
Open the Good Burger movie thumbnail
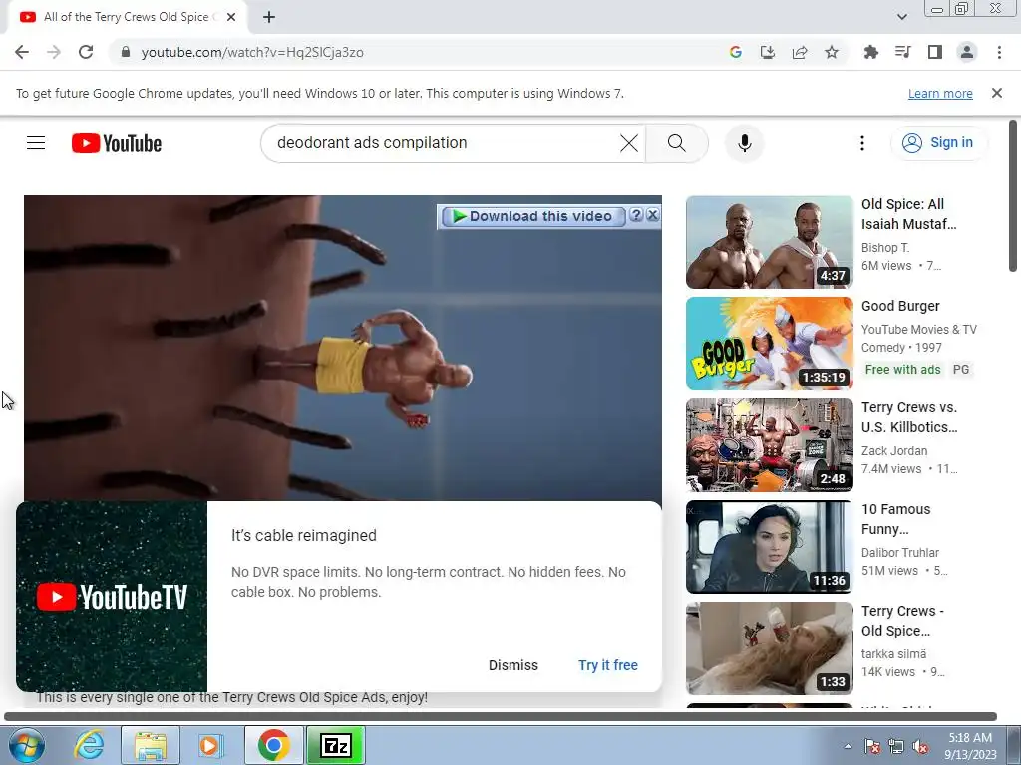coord(769,344)
